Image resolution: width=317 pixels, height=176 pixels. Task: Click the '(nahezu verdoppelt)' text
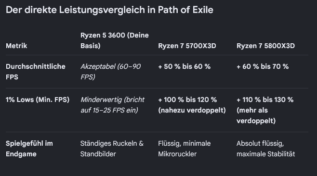pos(192,110)
